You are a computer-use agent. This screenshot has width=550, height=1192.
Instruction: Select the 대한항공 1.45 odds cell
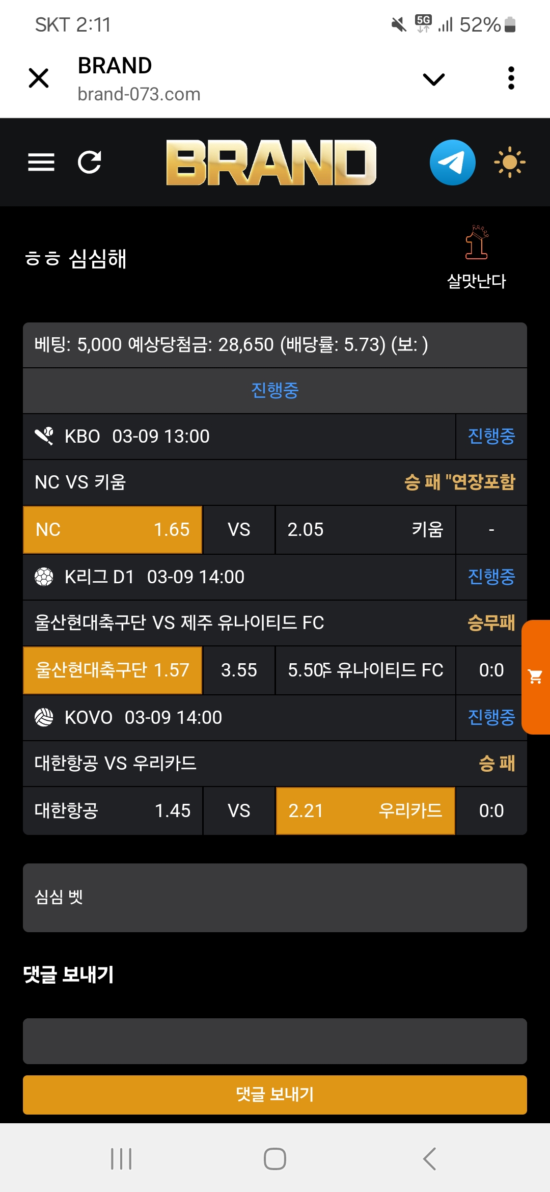113,811
